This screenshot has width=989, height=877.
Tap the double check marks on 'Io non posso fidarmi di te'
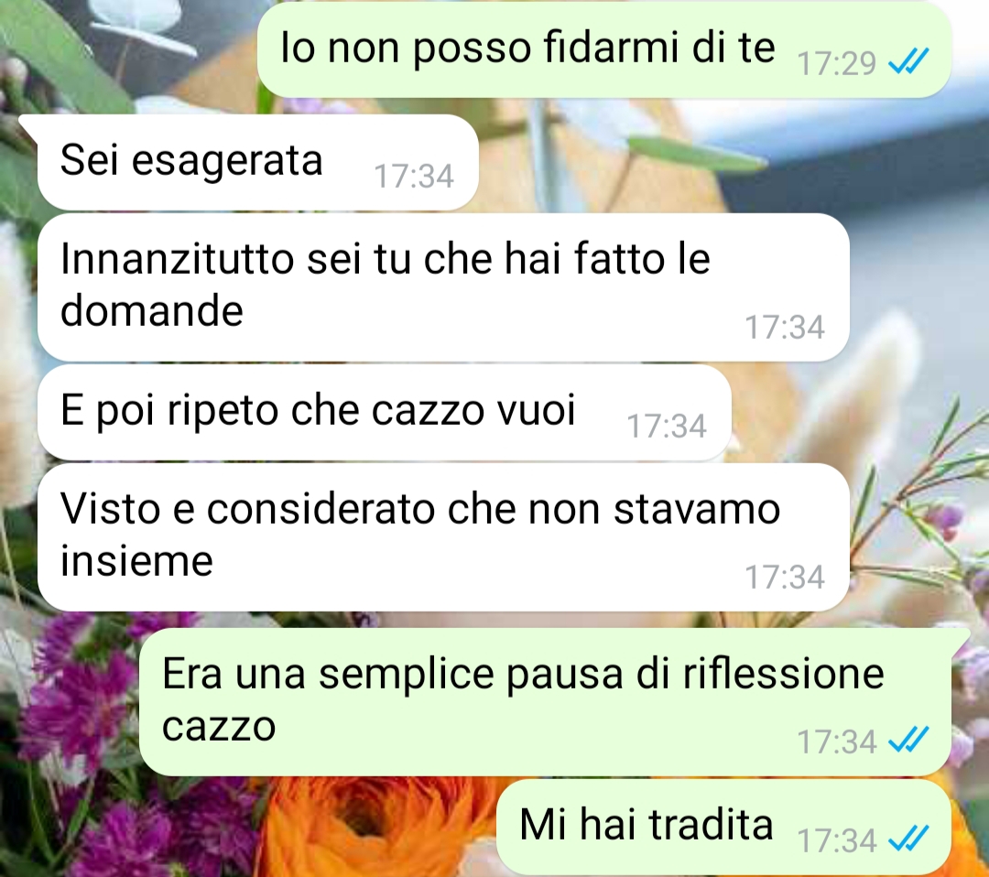click(x=907, y=61)
